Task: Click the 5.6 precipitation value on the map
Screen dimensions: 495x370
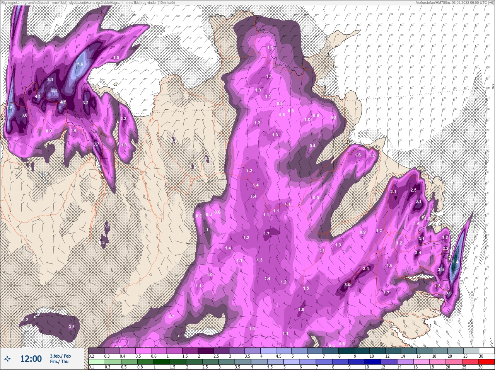Action: point(80,64)
